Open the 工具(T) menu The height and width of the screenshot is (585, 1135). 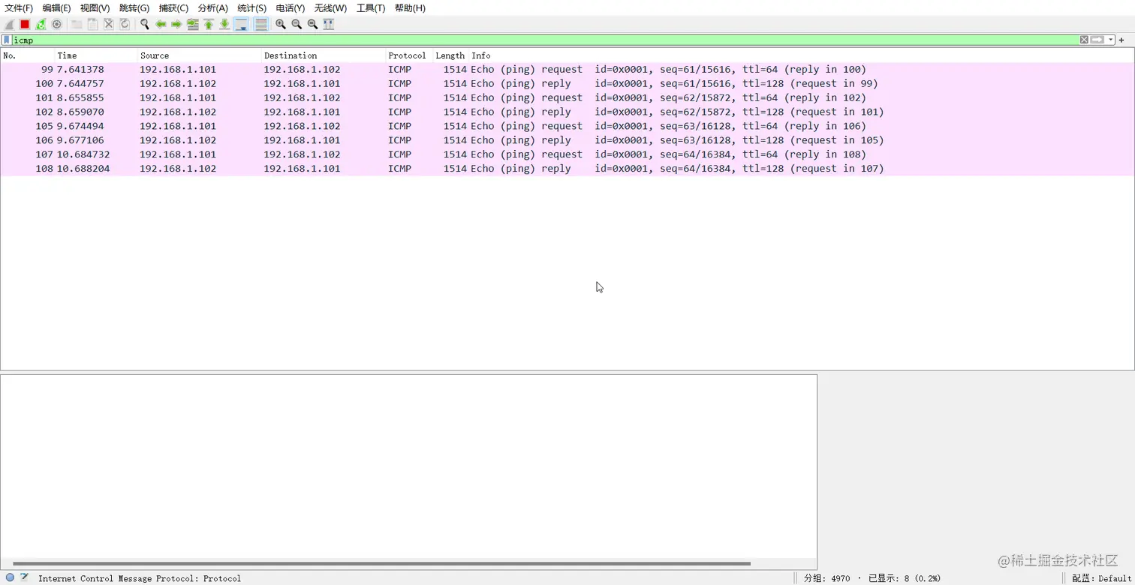(371, 8)
